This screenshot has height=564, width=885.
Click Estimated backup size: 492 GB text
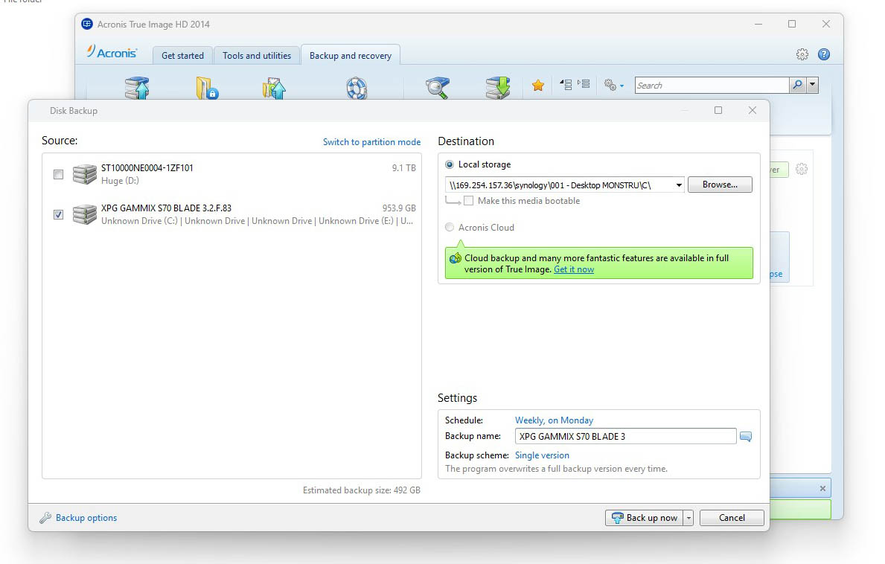point(361,490)
